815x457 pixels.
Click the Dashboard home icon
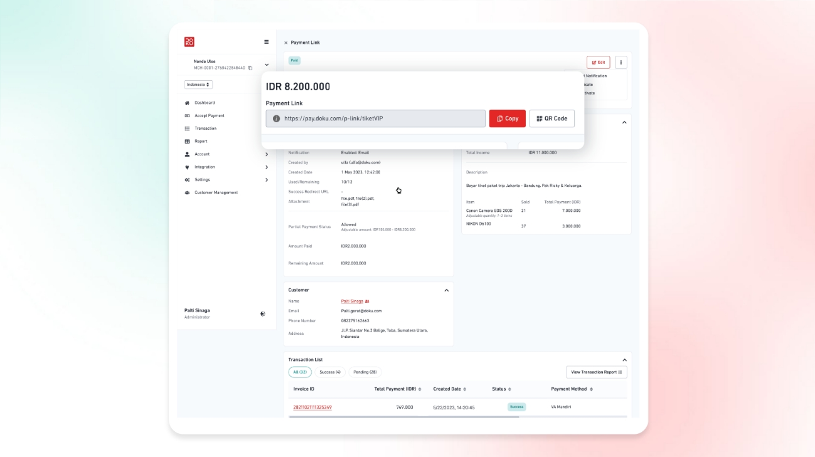coord(187,103)
